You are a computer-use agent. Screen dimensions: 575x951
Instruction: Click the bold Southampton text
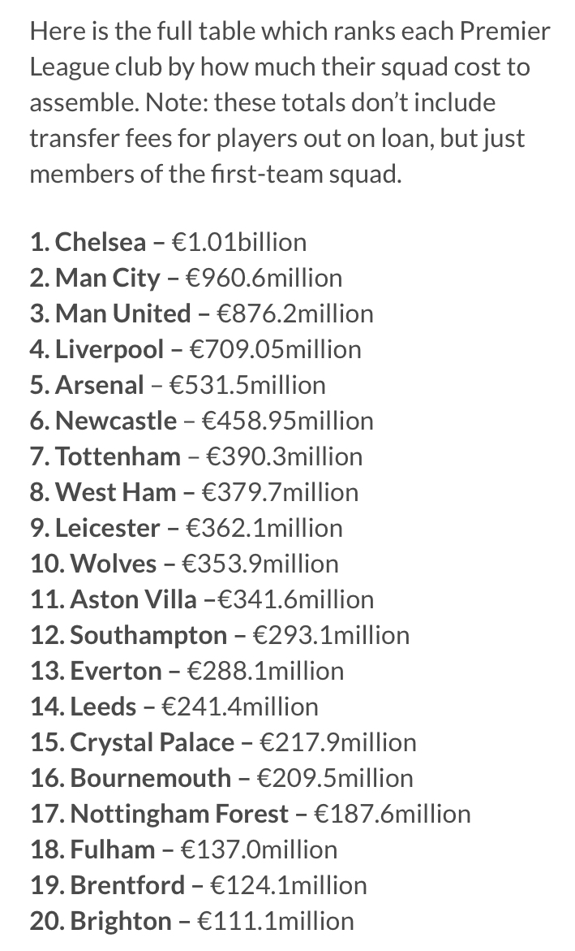pyautogui.click(x=148, y=635)
